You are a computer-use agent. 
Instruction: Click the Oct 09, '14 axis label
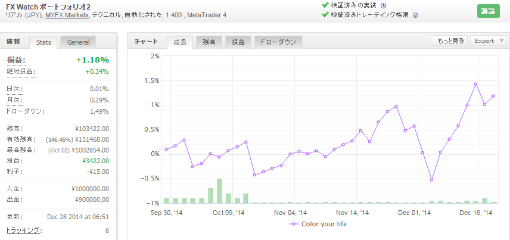pos(228,213)
